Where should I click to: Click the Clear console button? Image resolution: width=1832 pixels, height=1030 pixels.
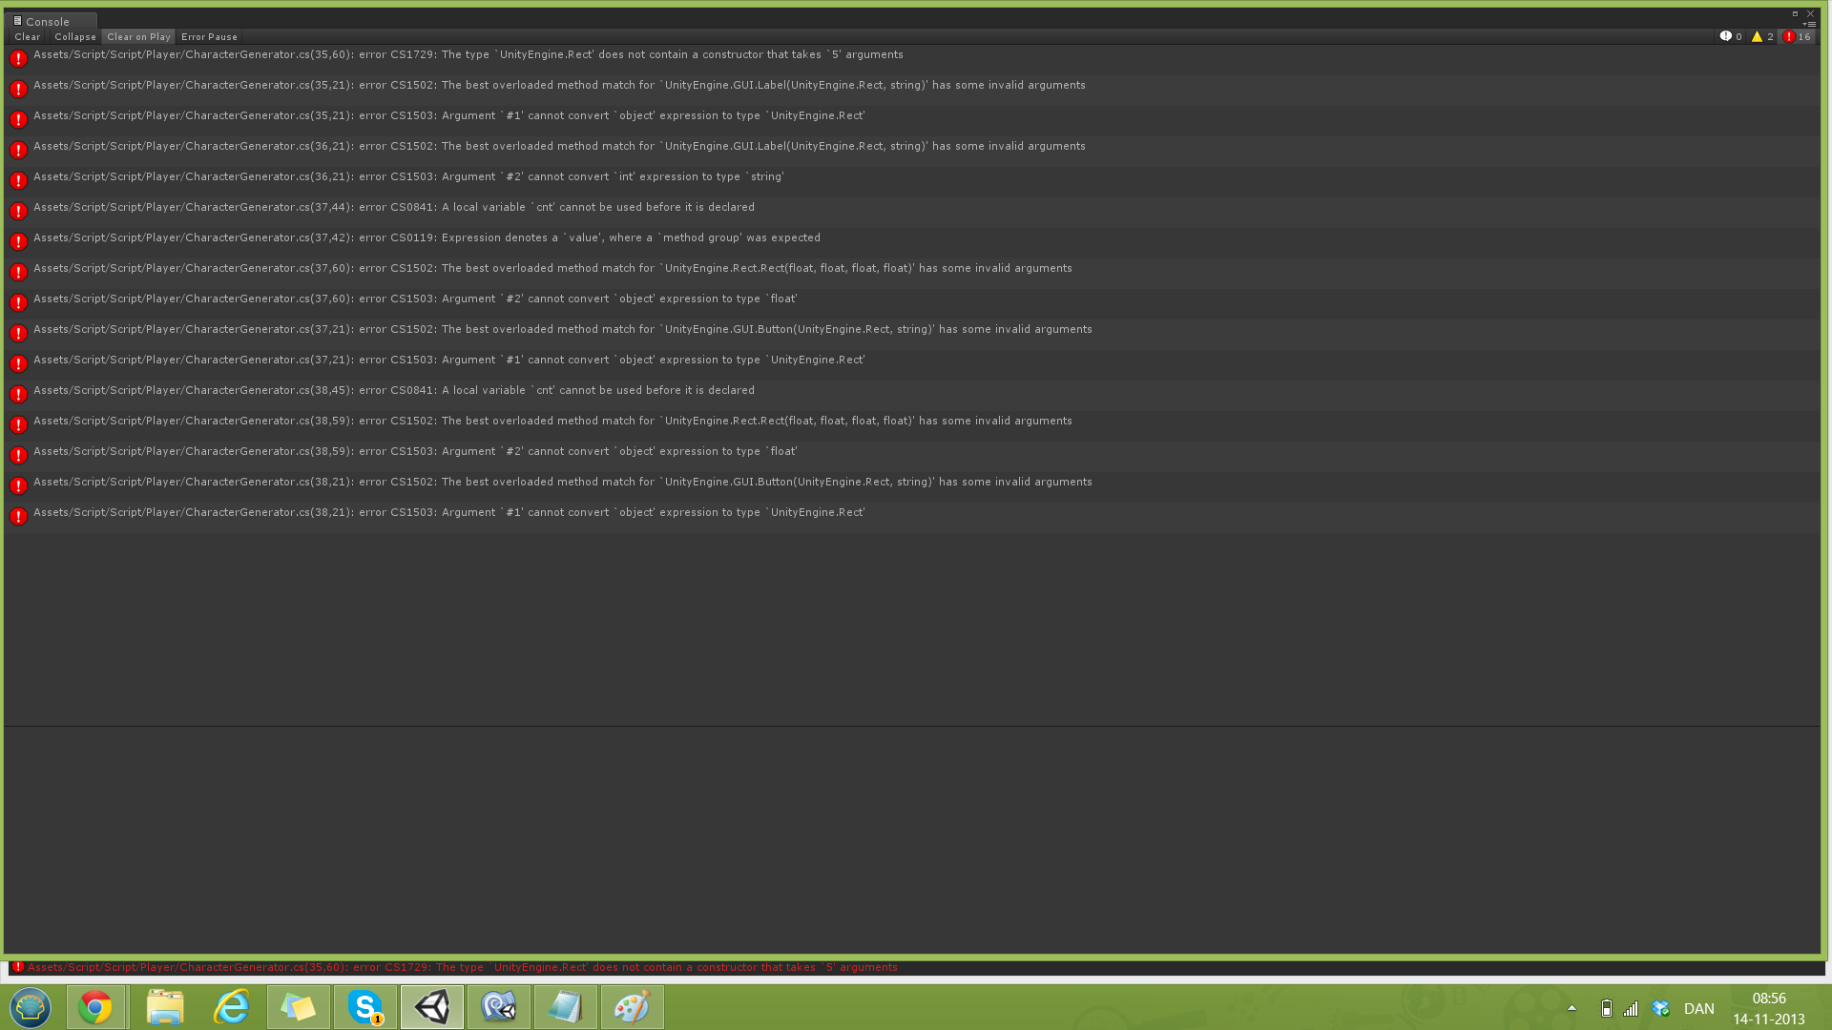(x=27, y=36)
